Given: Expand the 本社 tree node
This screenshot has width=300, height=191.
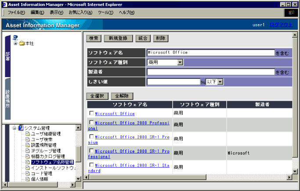Looking at the screenshot, I should click(x=15, y=43).
